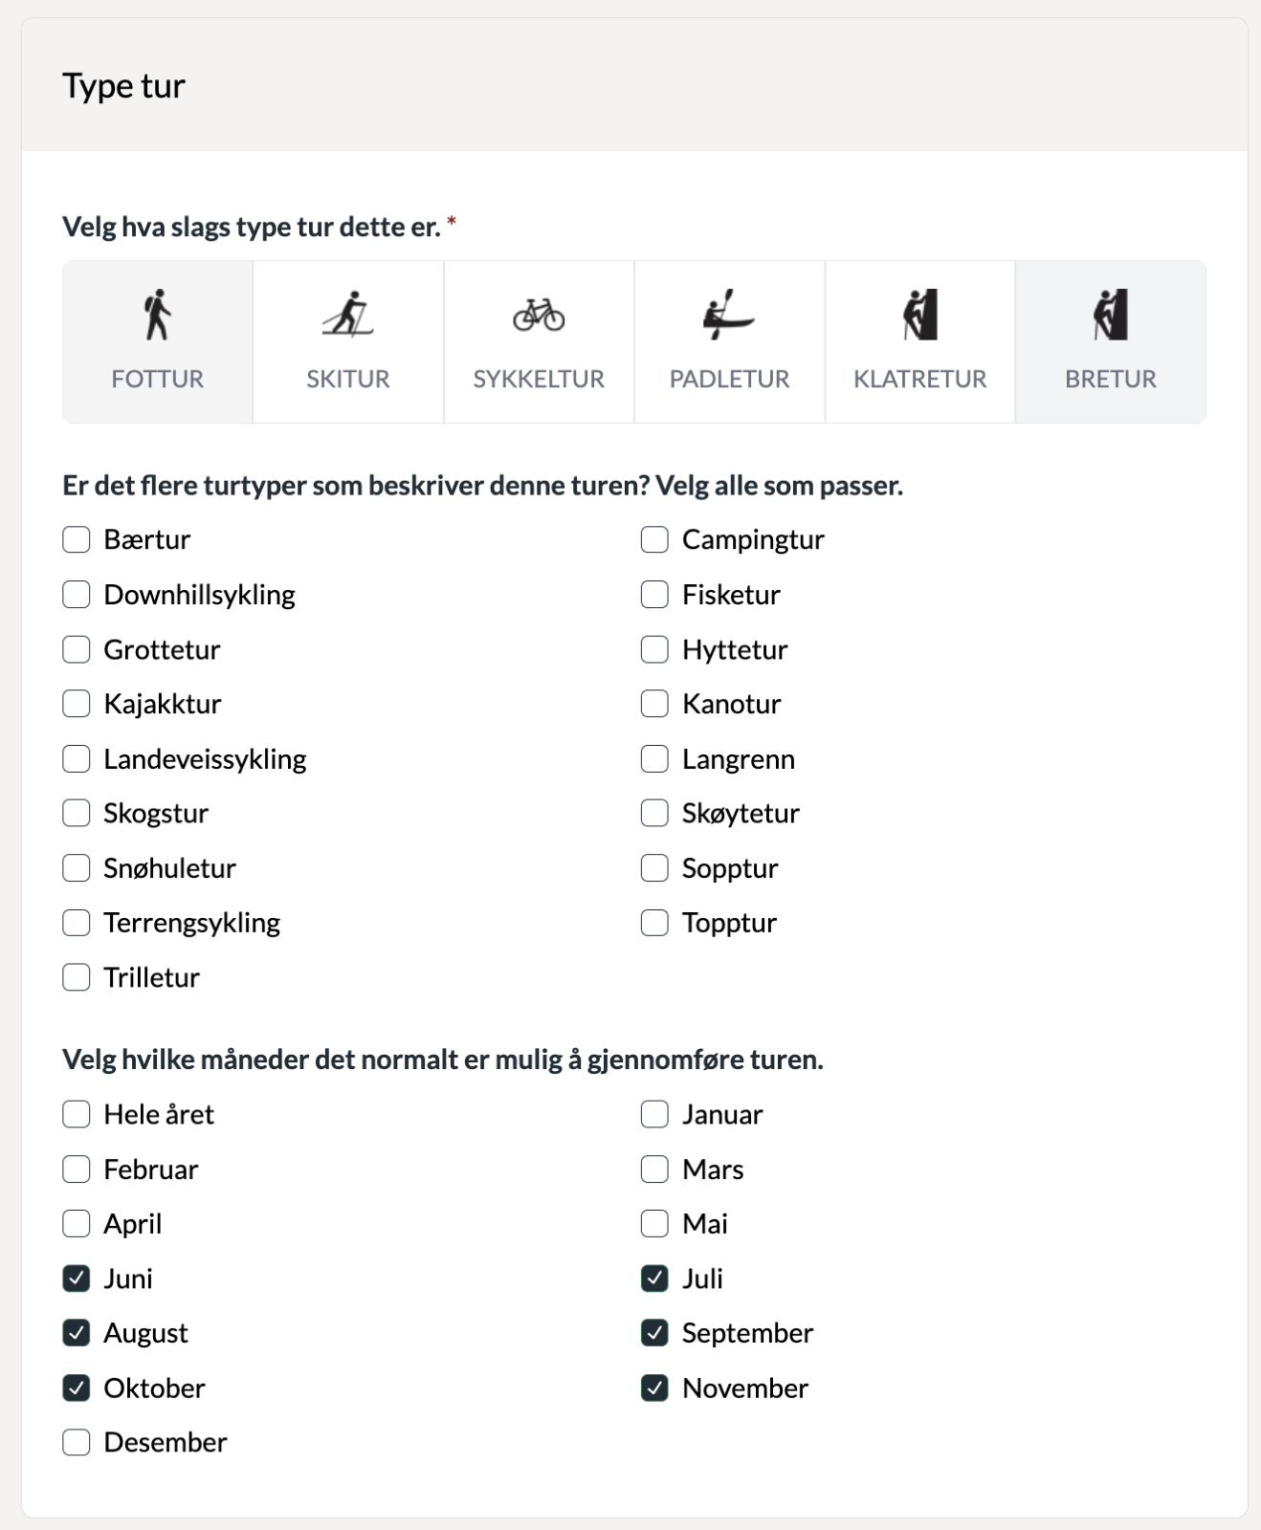Uncheck the November checkbox
Image resolution: width=1261 pixels, height=1530 pixels.
pos(654,1388)
